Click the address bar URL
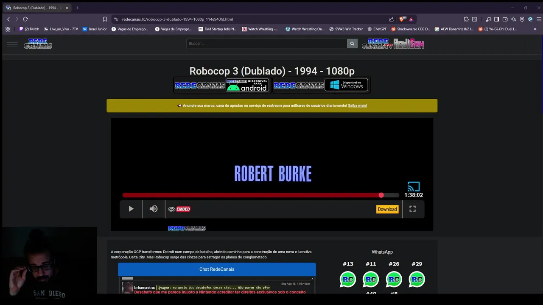The height and width of the screenshot is (305, 543). click(177, 19)
